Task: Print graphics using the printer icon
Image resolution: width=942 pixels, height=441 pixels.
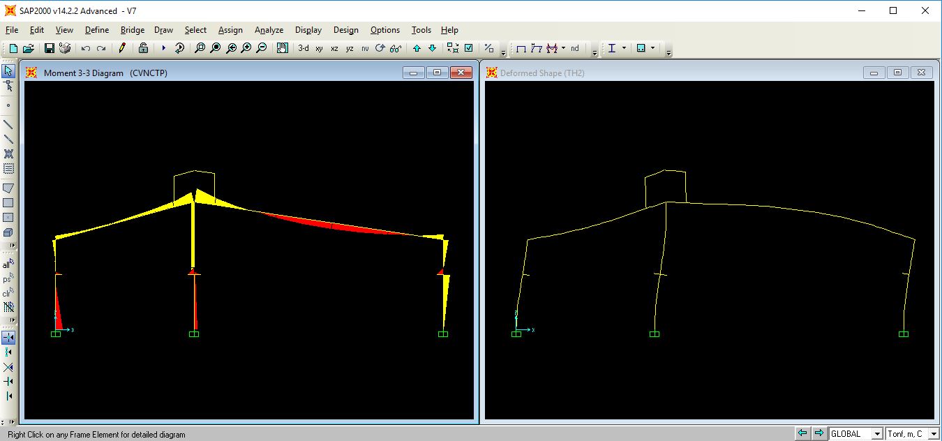Action: click(65, 48)
